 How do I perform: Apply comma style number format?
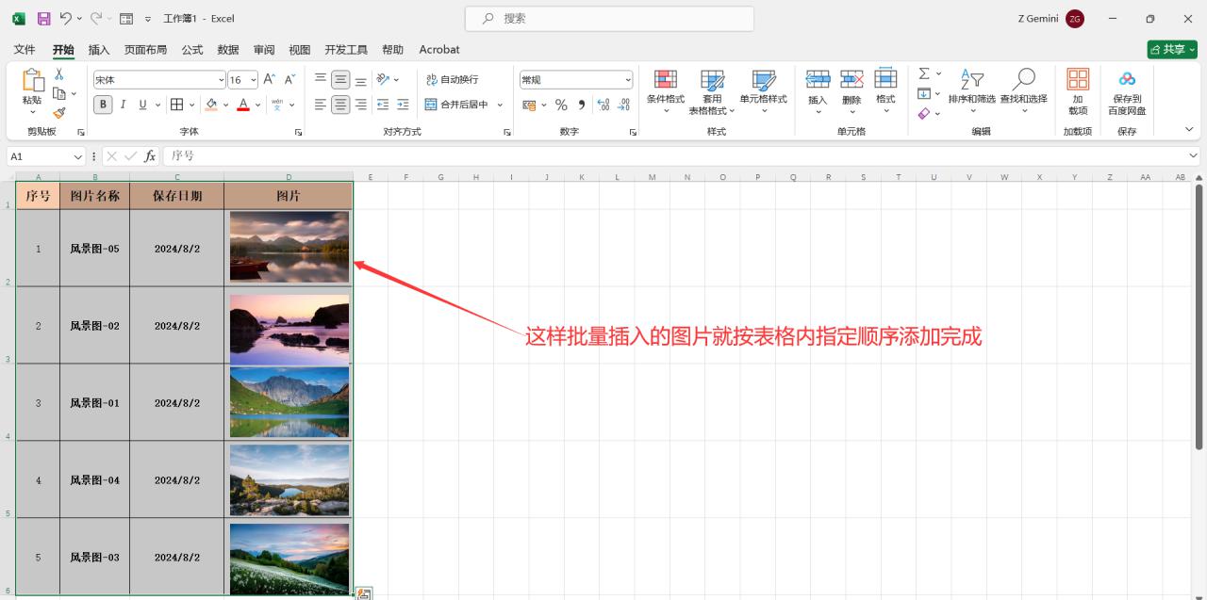click(x=581, y=105)
